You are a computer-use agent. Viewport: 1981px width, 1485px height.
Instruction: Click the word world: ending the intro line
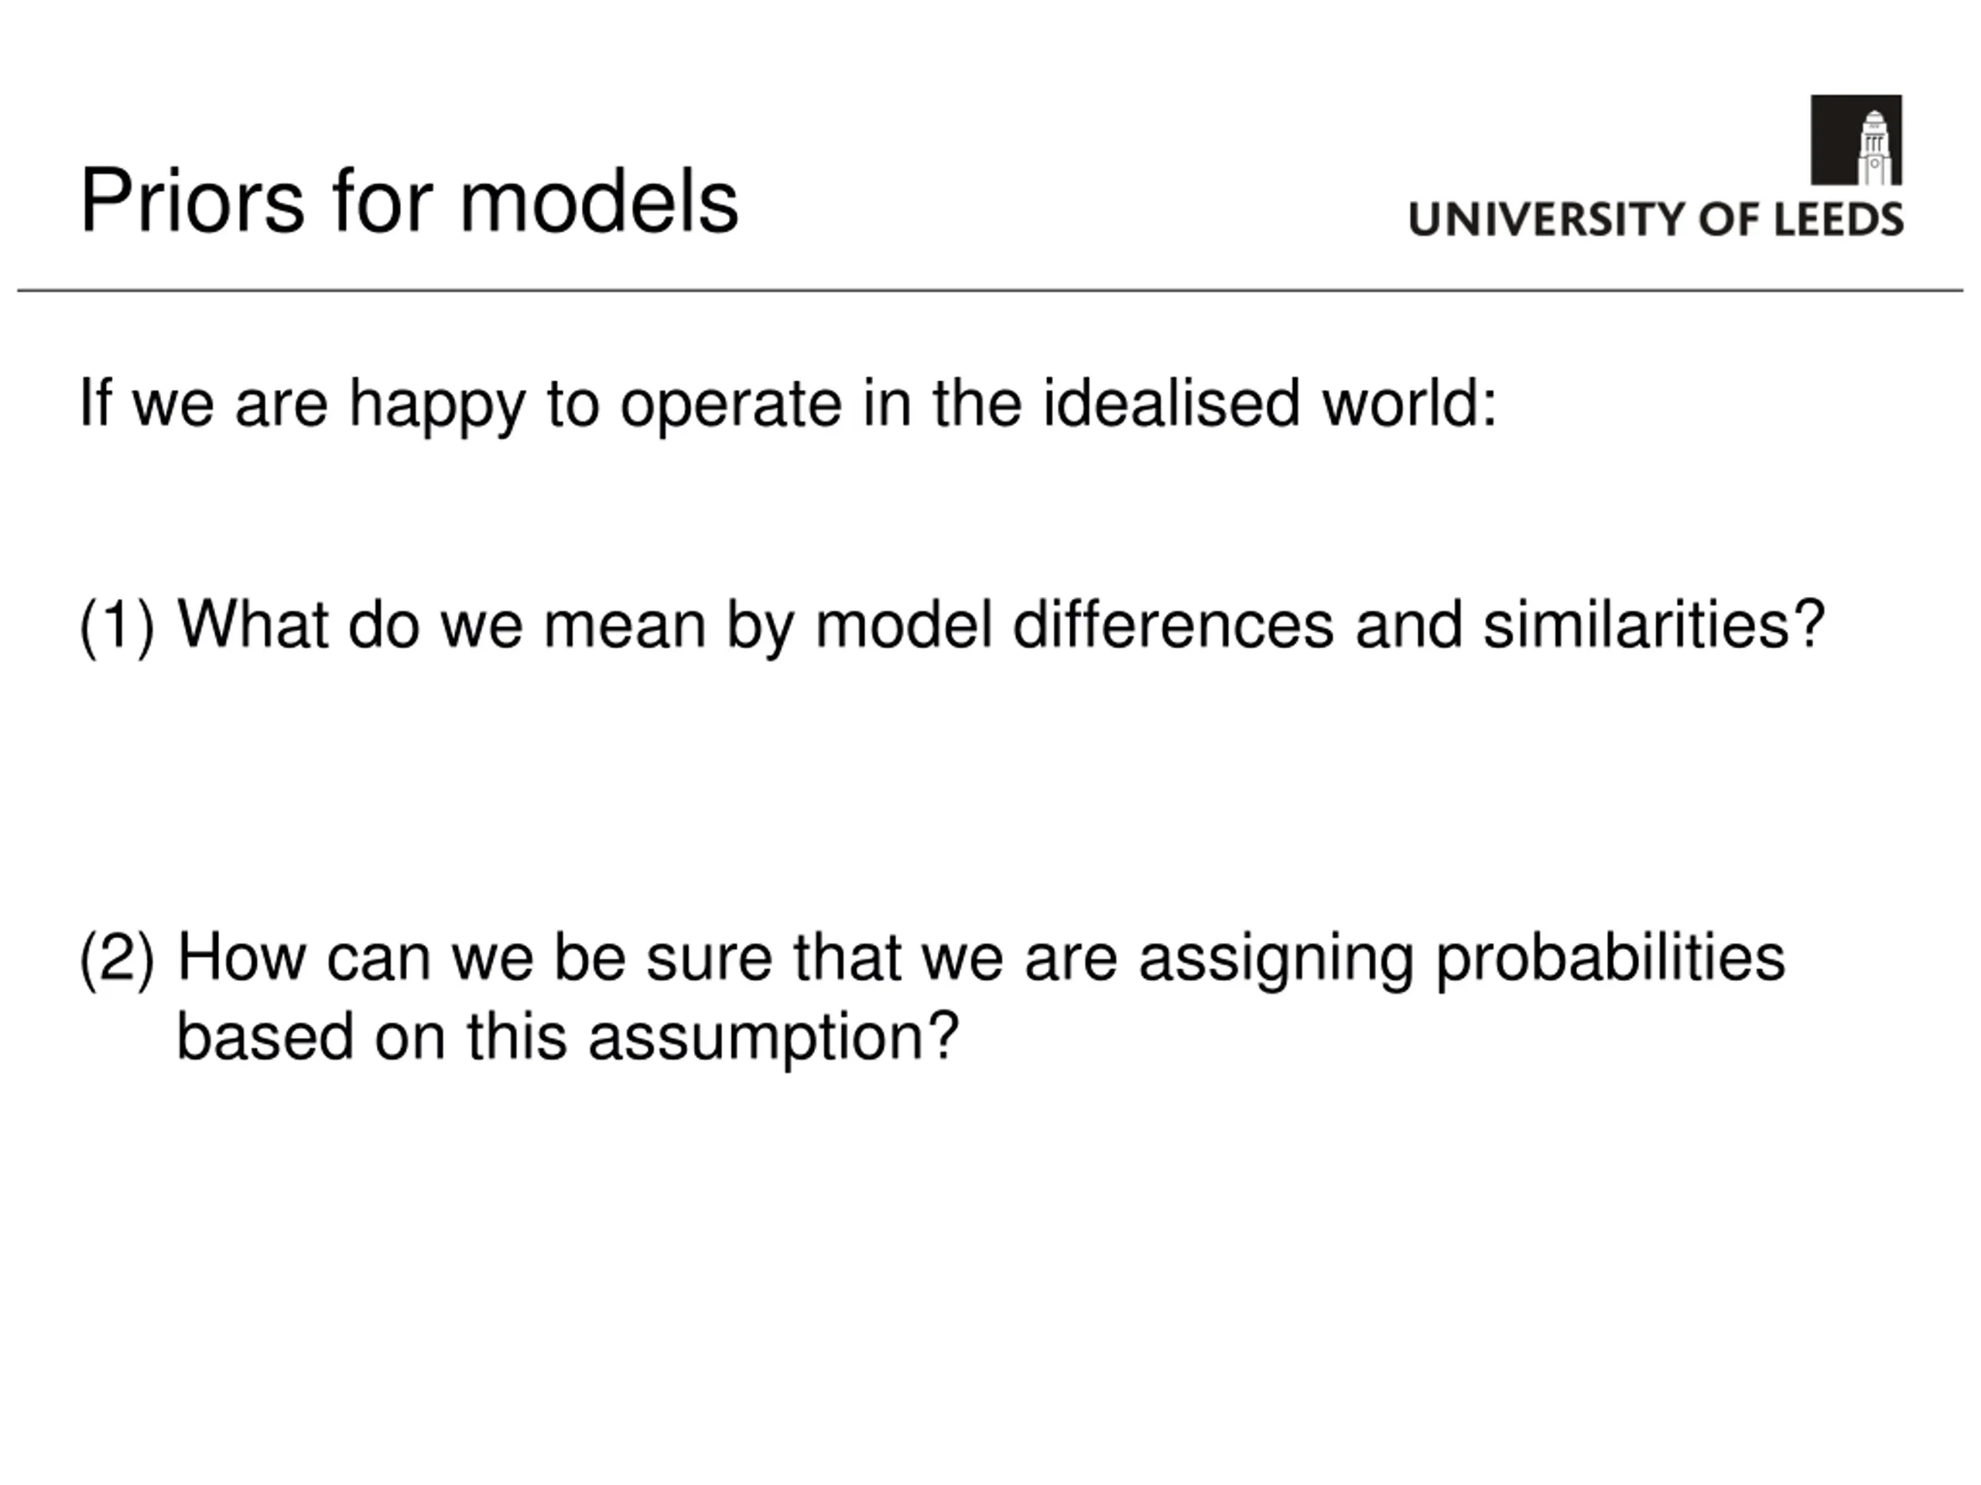[x=1410, y=403]
